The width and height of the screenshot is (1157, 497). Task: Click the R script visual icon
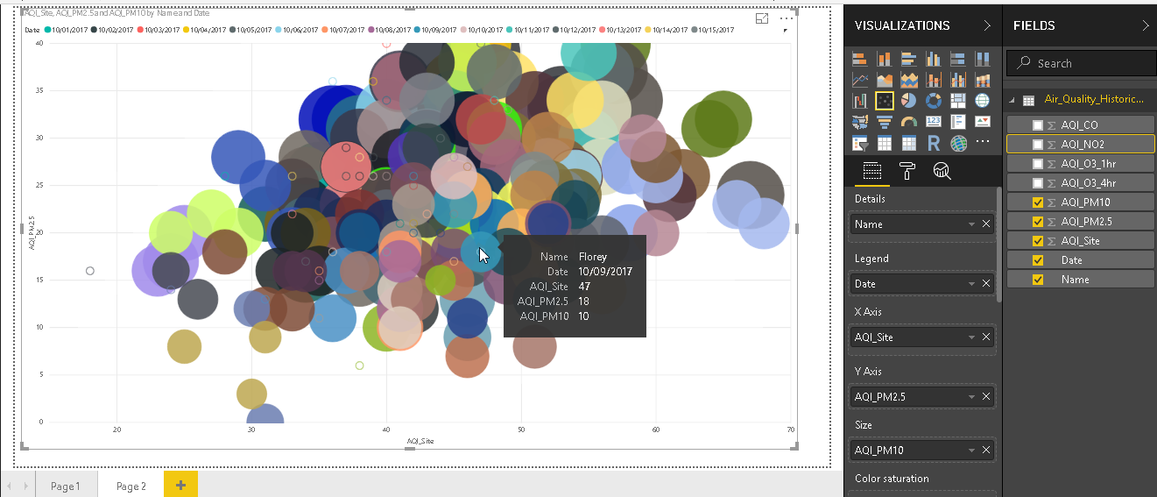point(934,142)
